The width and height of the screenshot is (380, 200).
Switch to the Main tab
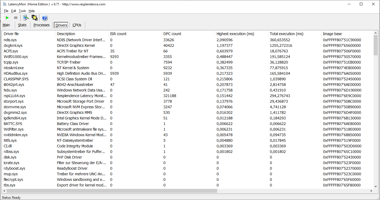6,25
